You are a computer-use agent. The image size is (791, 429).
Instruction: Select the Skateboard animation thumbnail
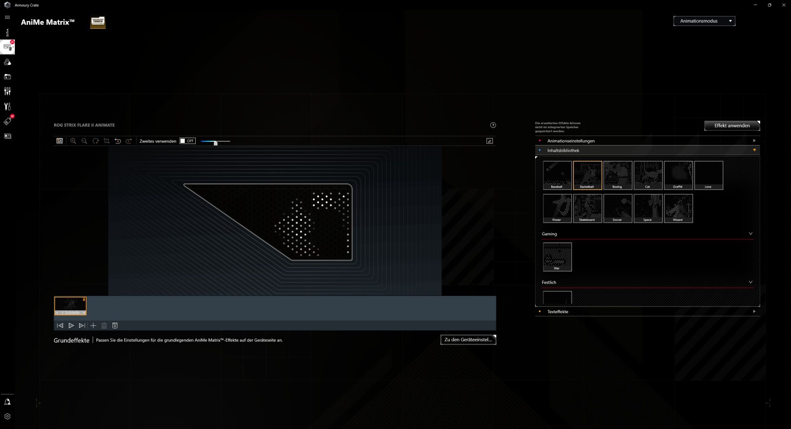(587, 209)
